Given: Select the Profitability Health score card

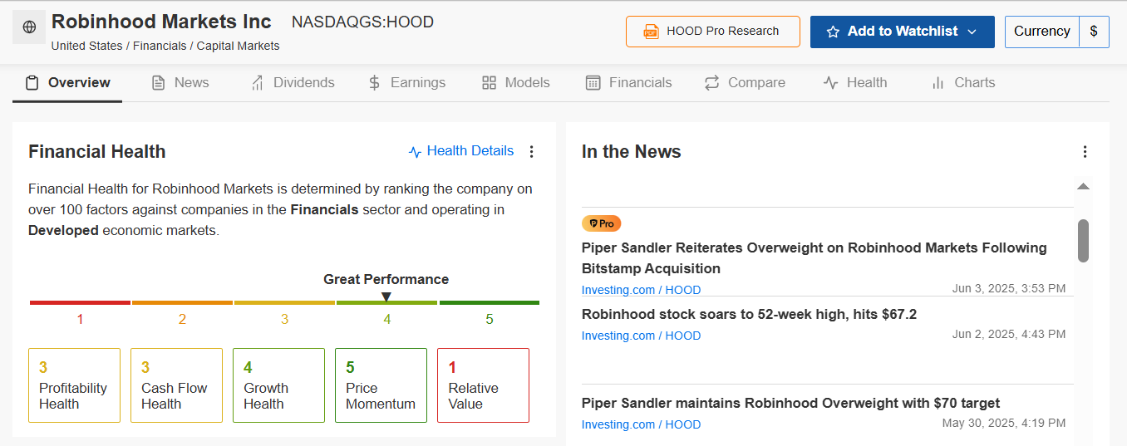Looking at the screenshot, I should (74, 385).
